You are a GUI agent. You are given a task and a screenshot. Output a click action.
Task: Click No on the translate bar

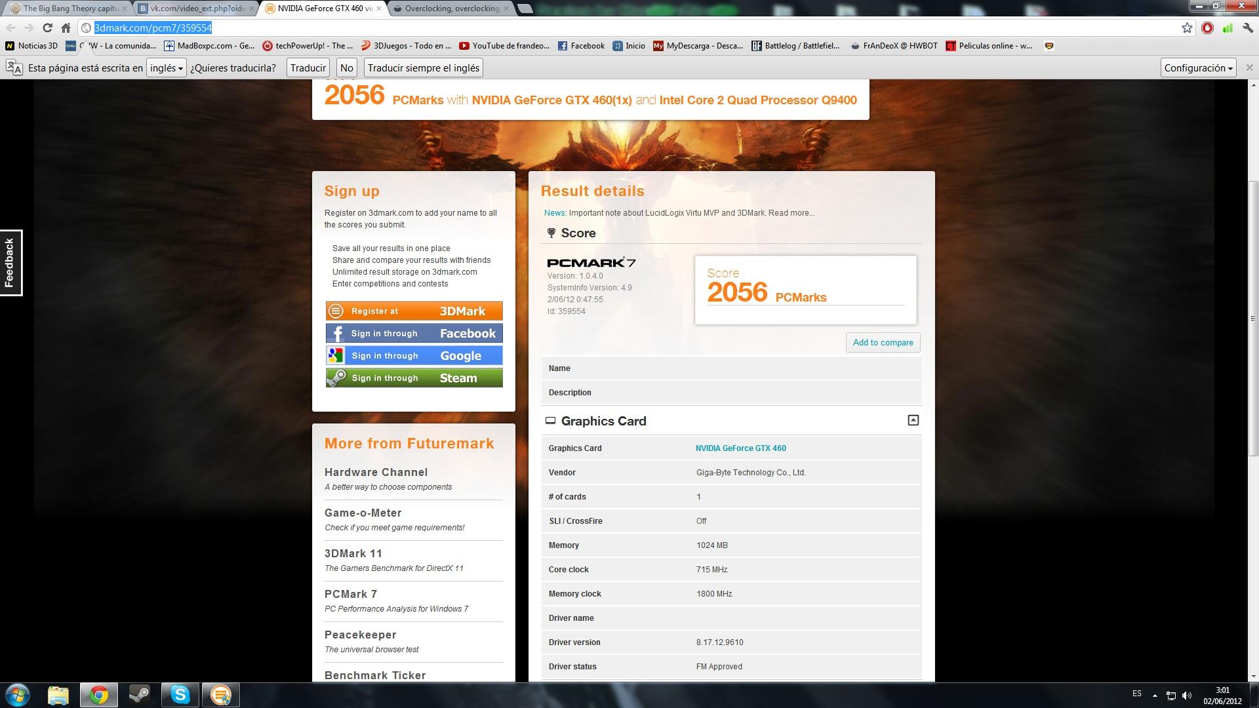click(x=346, y=68)
